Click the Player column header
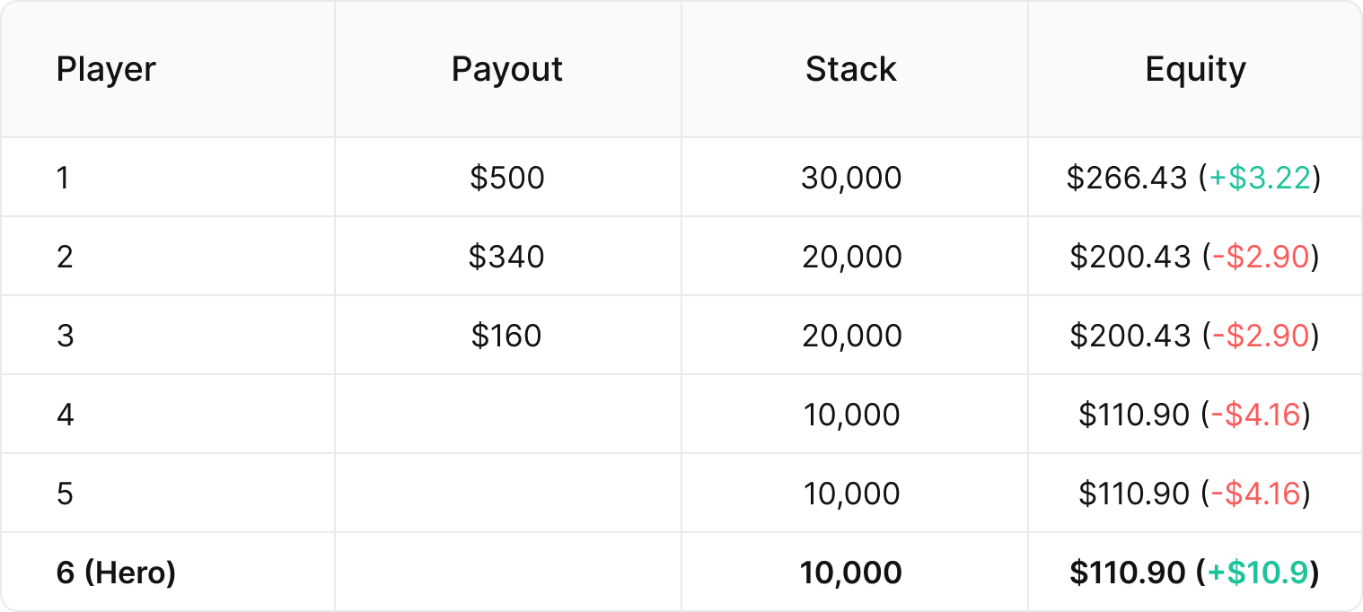1363x612 pixels. (106, 69)
